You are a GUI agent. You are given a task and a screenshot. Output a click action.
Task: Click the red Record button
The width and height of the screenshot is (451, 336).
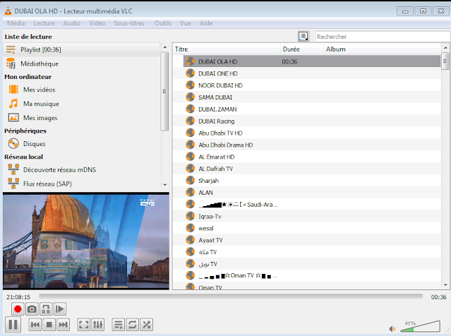pyautogui.click(x=18, y=309)
